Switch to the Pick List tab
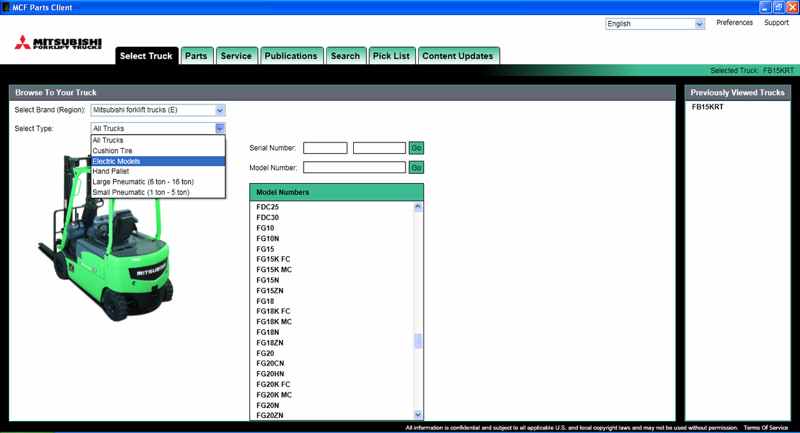800x433 pixels. click(391, 56)
